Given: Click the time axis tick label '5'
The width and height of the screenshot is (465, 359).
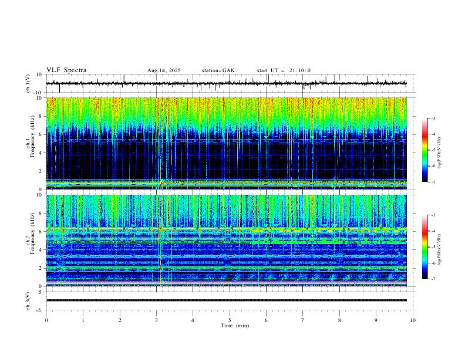Looking at the screenshot, I should (230, 320).
